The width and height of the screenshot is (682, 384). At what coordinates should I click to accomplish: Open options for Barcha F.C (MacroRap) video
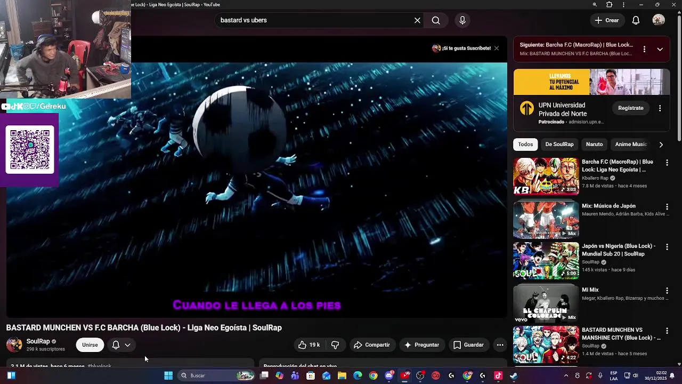click(x=667, y=163)
